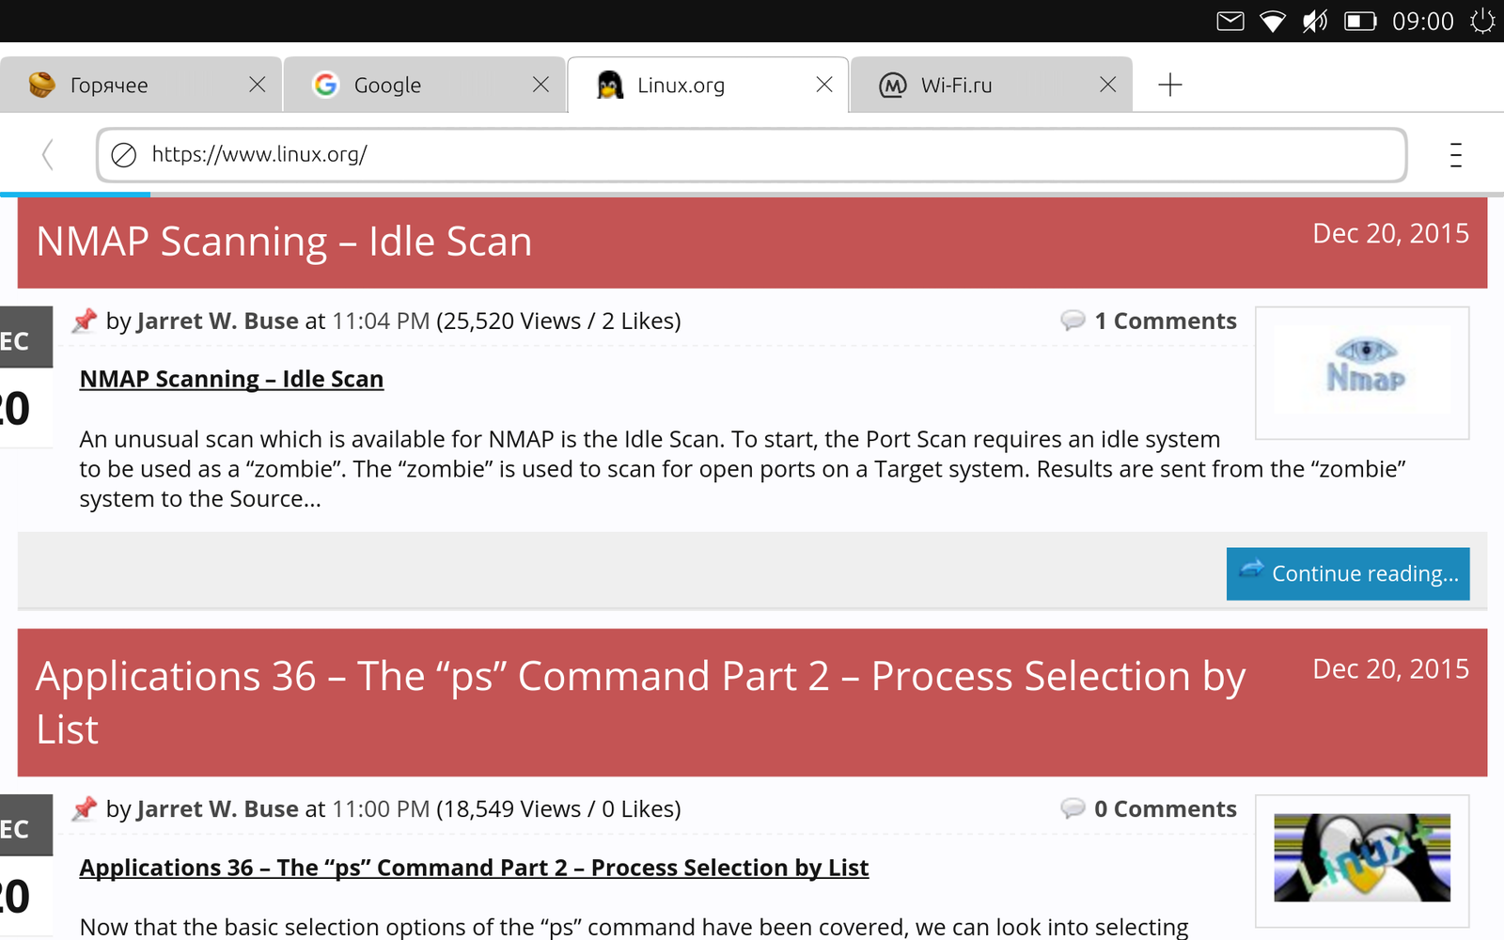Screen dimensions: 1504x940
Task: Close the Wi-Fi.ru tab
Action: 1107,85
